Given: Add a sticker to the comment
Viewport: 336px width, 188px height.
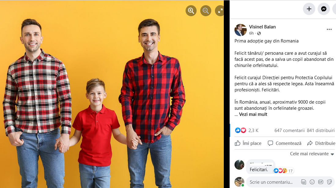Looking at the screenshot, I should [329, 182].
